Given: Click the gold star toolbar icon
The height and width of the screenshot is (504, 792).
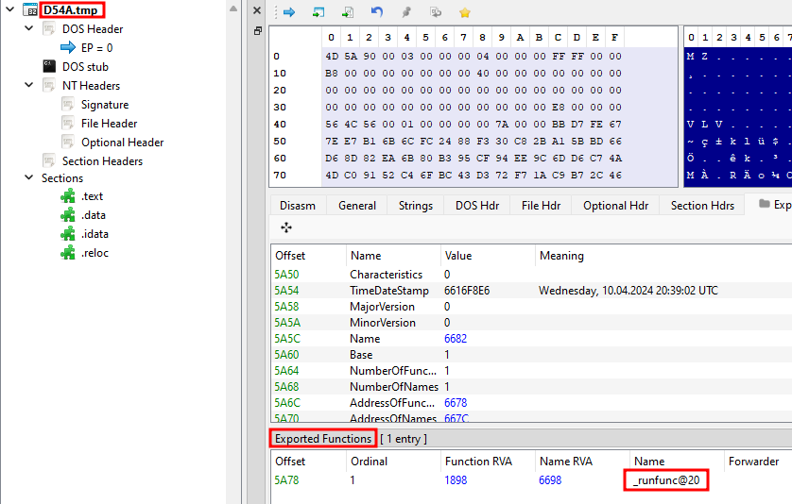Looking at the screenshot, I should tap(465, 12).
